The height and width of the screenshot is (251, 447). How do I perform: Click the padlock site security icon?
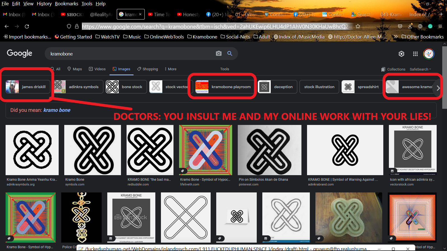pos(77,26)
